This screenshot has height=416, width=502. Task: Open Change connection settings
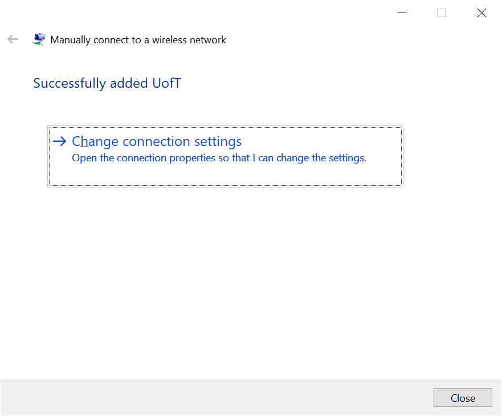pos(156,141)
